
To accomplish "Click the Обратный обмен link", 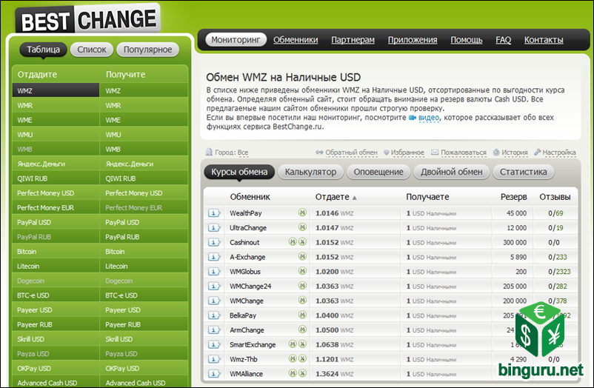I will (351, 153).
